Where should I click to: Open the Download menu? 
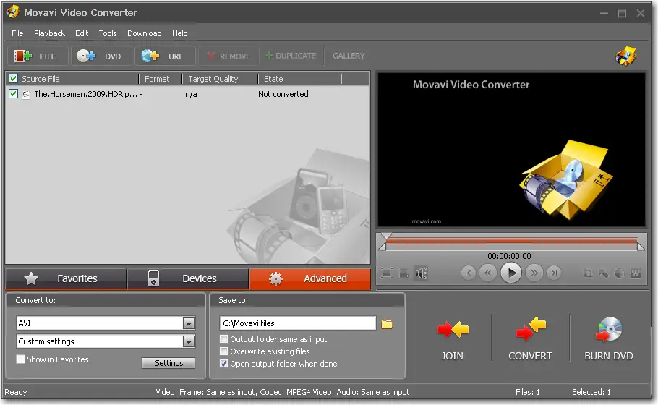pyautogui.click(x=145, y=33)
